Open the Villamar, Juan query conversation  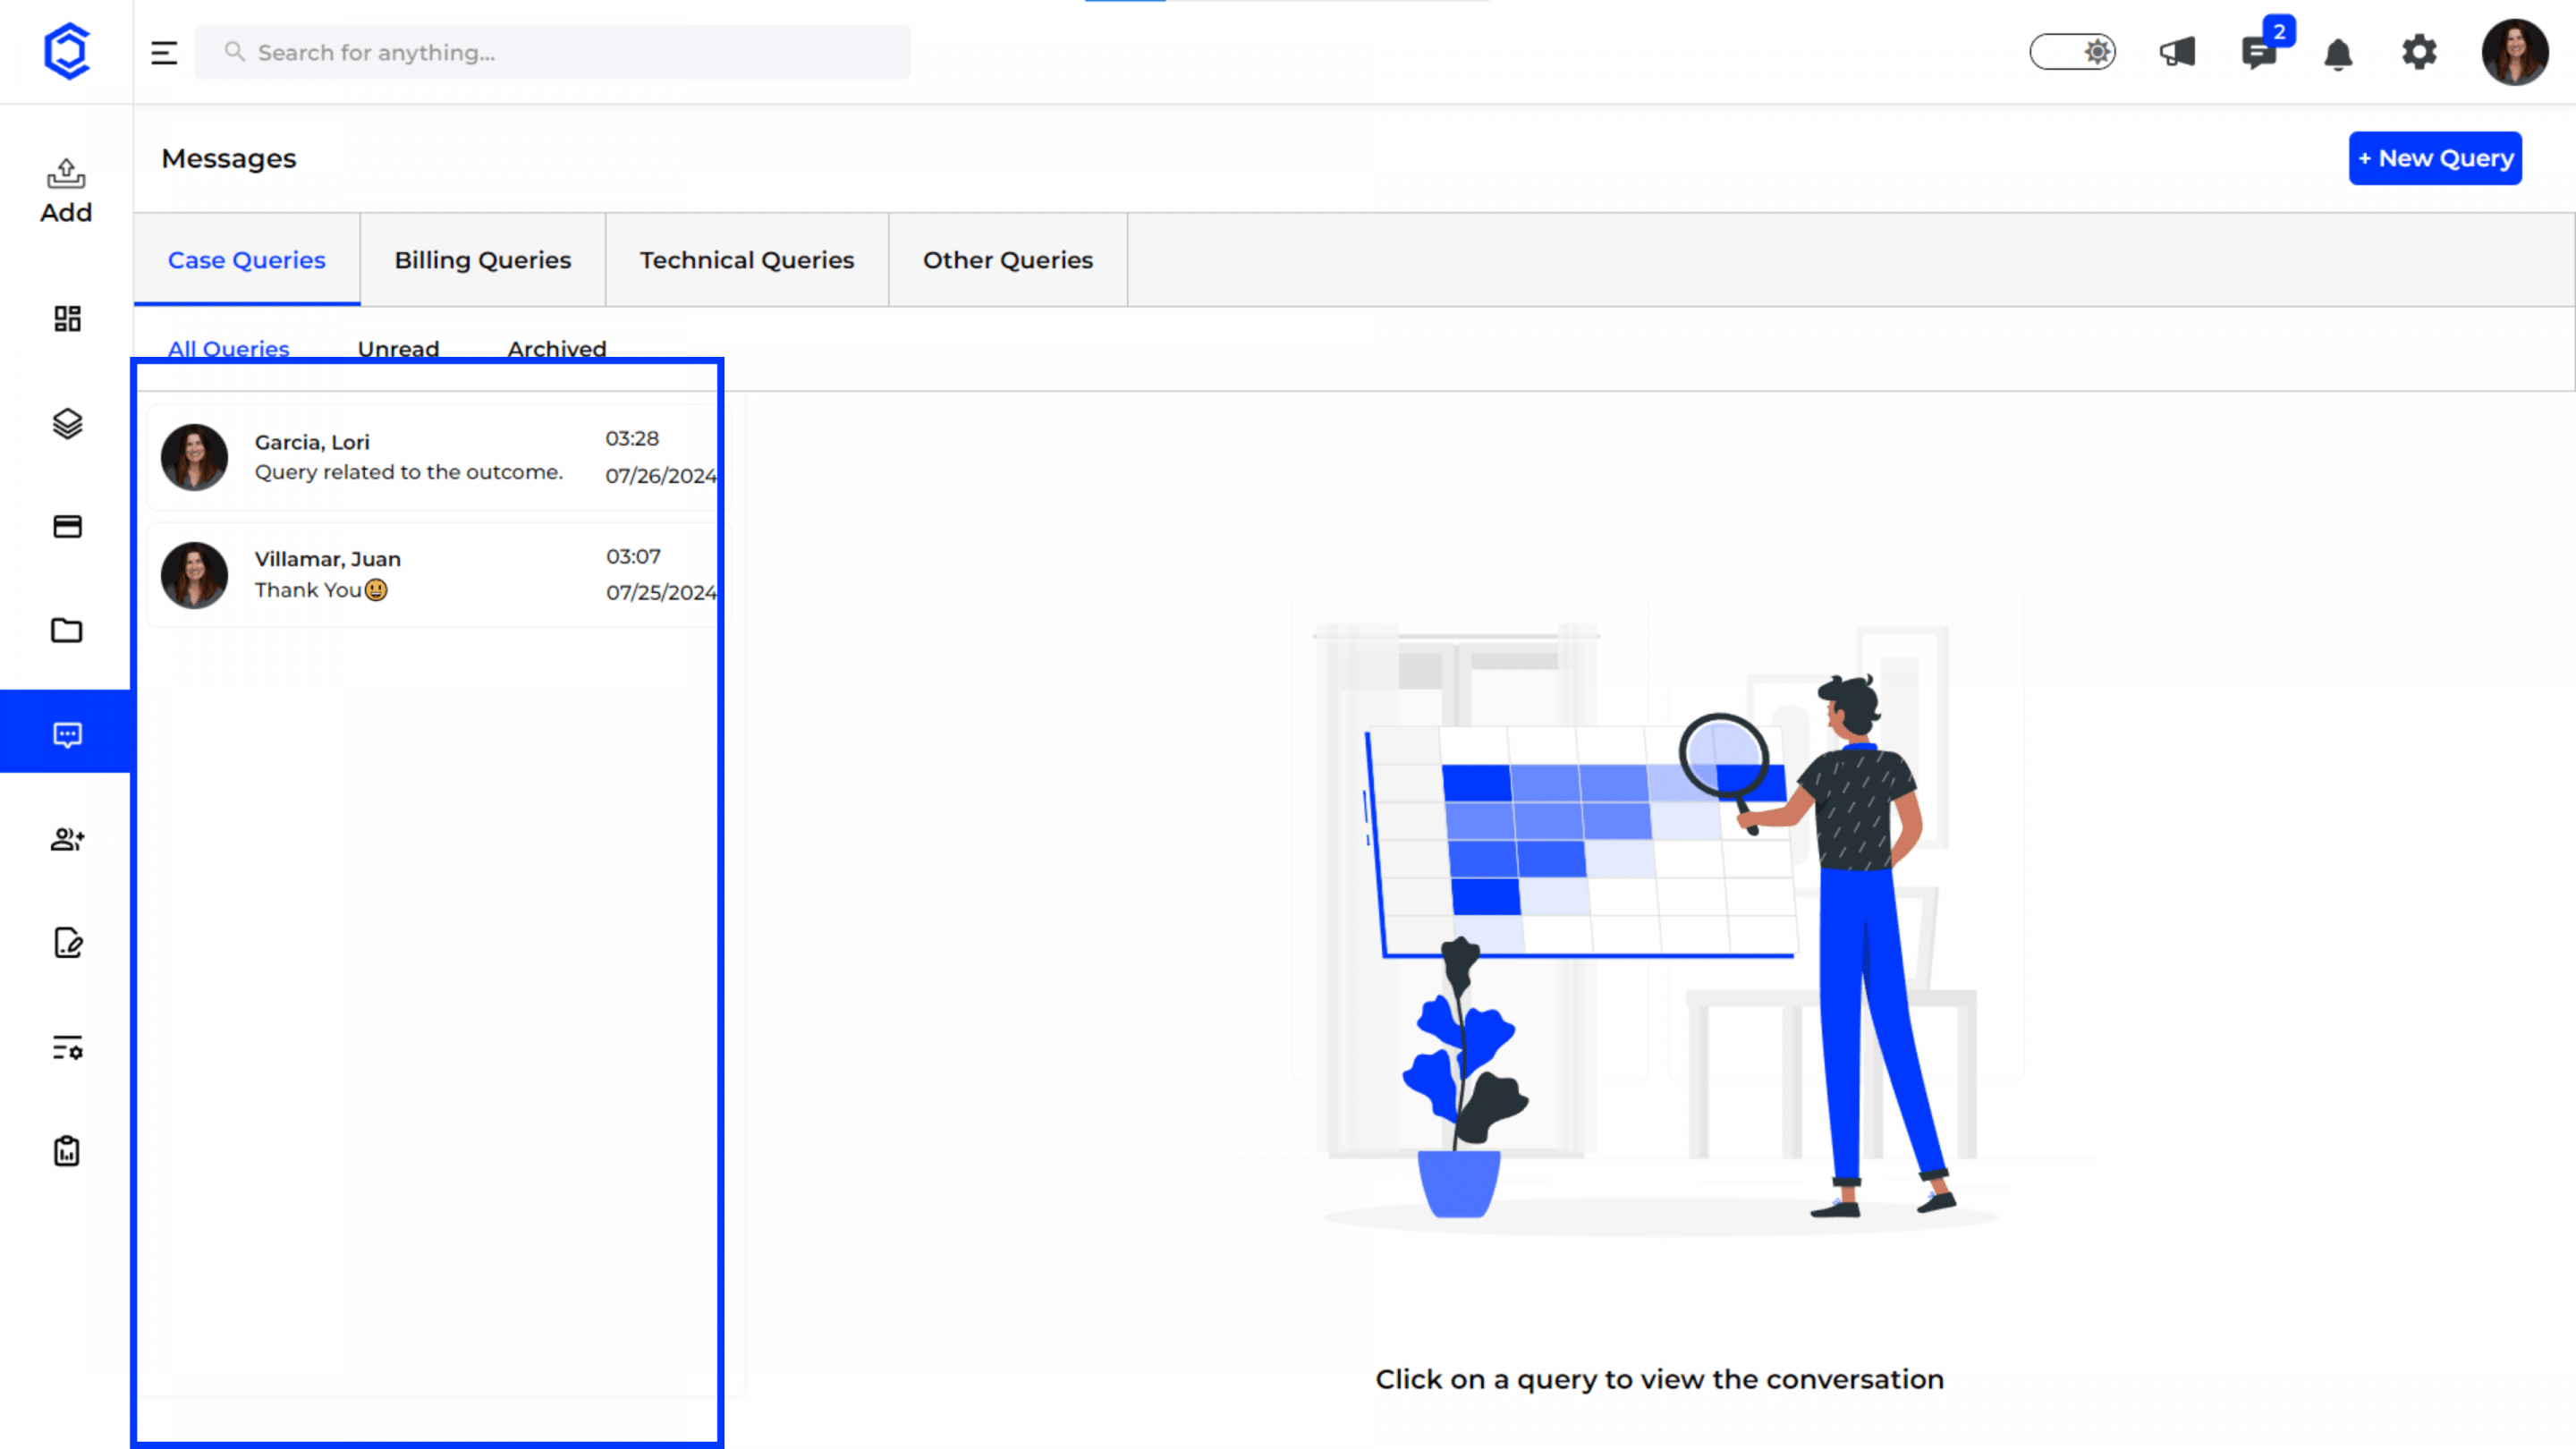438,575
